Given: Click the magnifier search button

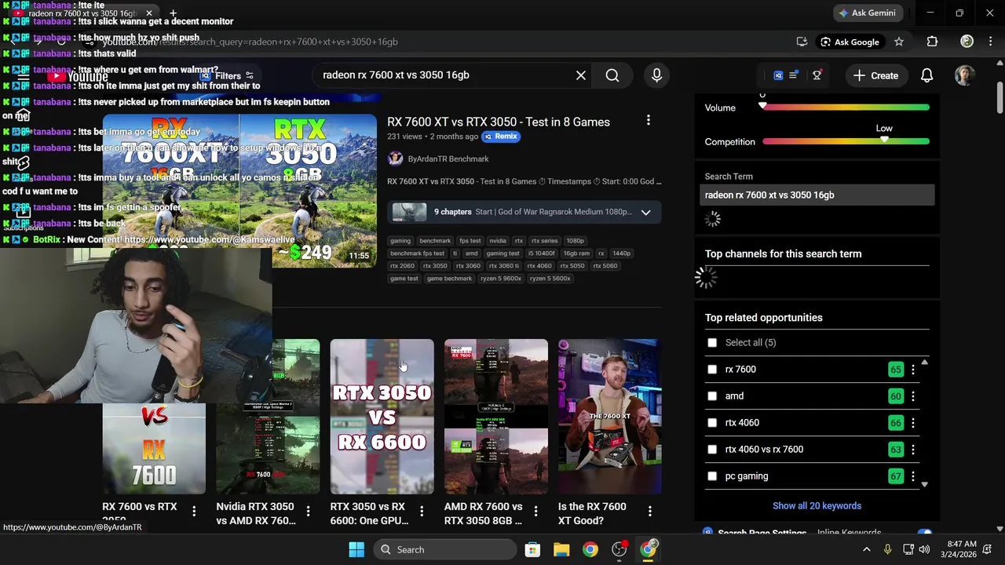Looking at the screenshot, I should click(612, 75).
